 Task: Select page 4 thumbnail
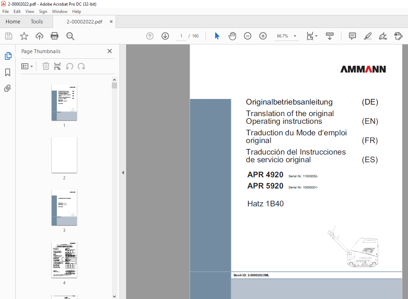(64, 260)
